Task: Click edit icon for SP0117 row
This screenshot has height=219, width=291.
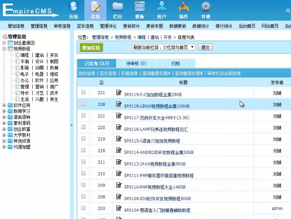Action: [x=118, y=116]
